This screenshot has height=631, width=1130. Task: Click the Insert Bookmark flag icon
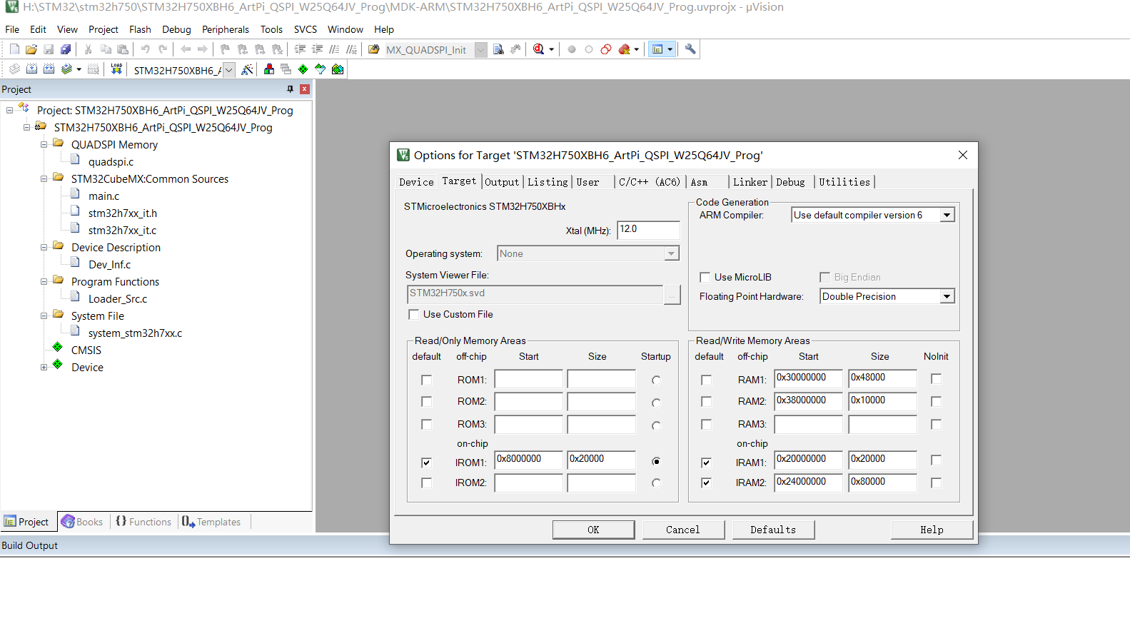pos(225,49)
